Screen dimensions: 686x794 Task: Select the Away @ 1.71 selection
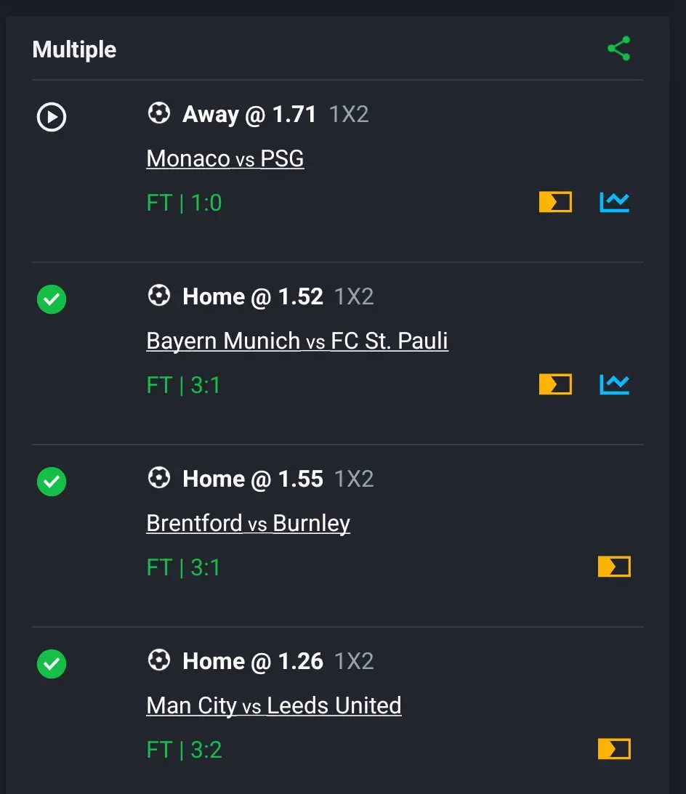click(x=249, y=114)
